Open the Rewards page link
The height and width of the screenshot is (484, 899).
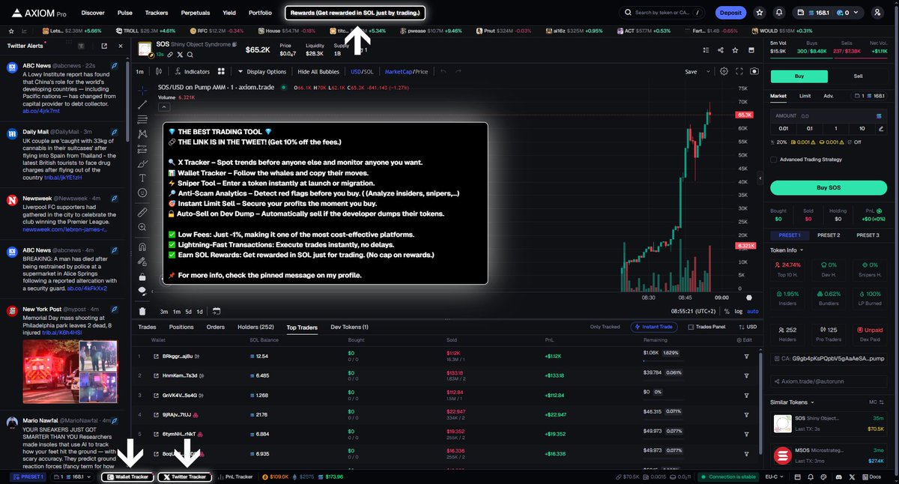click(355, 13)
